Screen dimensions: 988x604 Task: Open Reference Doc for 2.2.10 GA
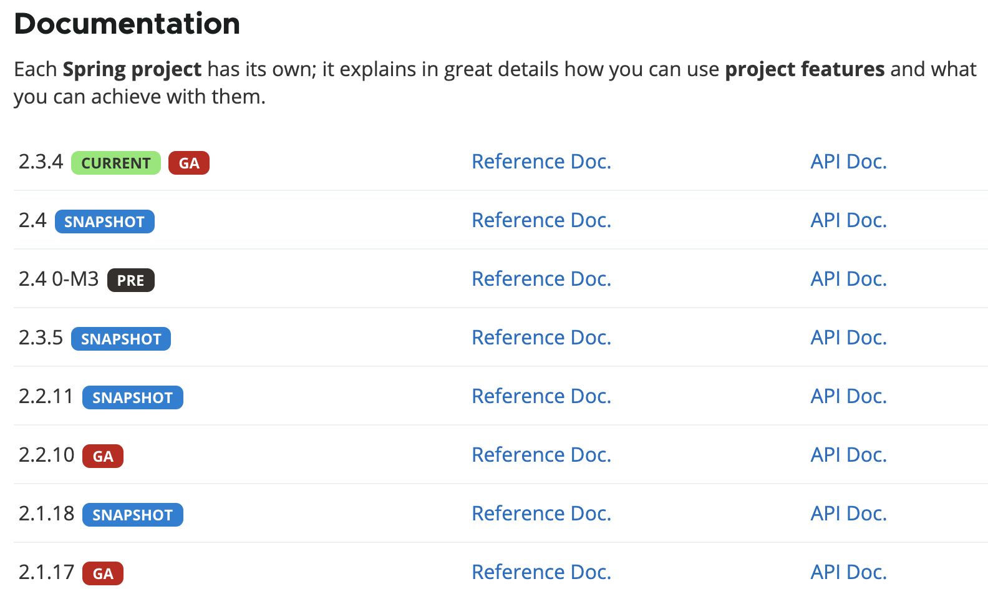pos(541,455)
